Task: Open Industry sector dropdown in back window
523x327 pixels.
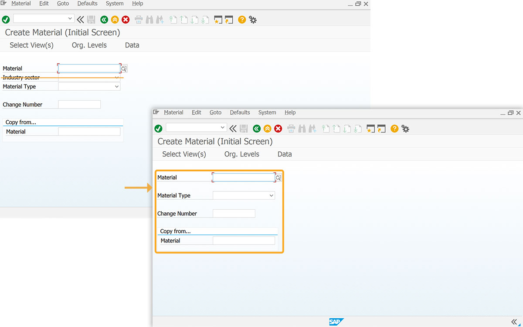Action: tap(117, 78)
